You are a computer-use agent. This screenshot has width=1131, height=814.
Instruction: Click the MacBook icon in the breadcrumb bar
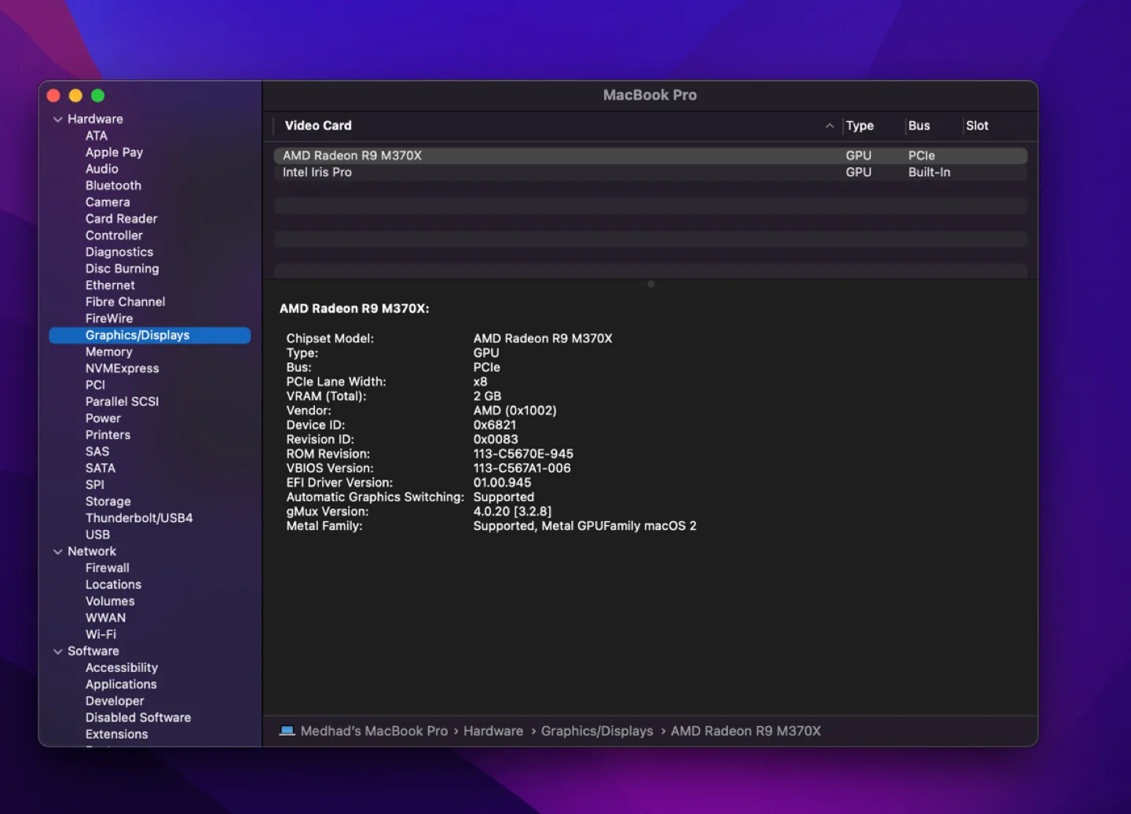[287, 731]
